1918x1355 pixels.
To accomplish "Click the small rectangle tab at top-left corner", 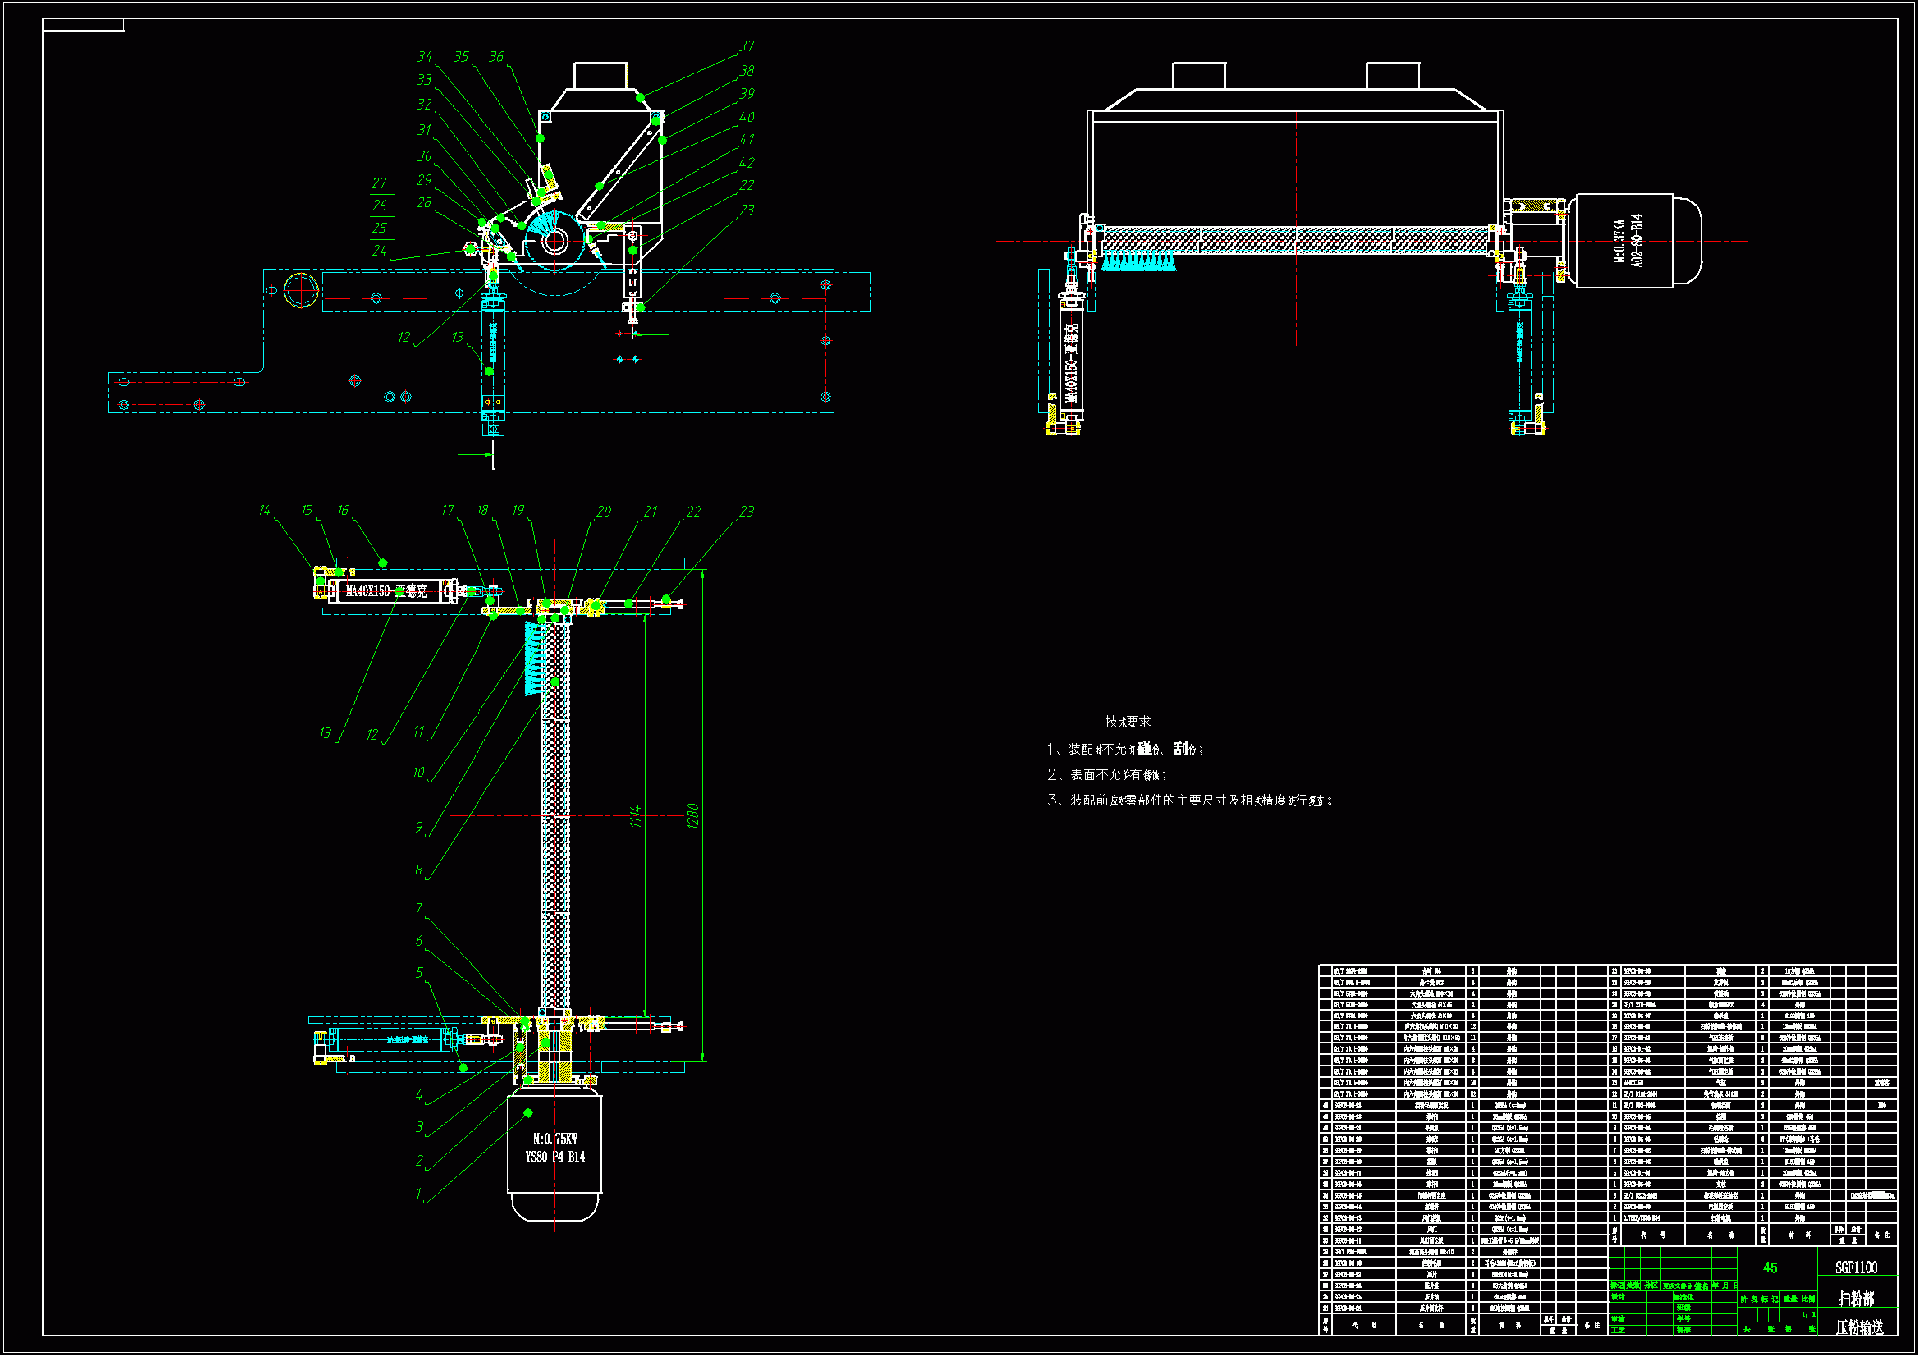I will click(83, 25).
